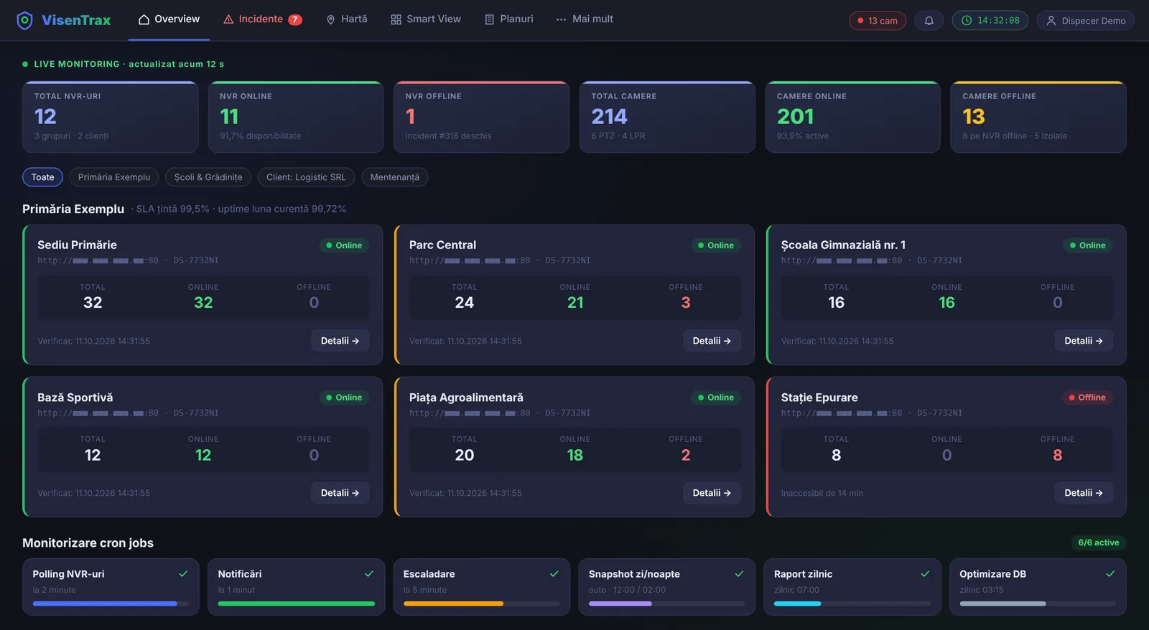Click the 6/6 active badge

[1098, 542]
